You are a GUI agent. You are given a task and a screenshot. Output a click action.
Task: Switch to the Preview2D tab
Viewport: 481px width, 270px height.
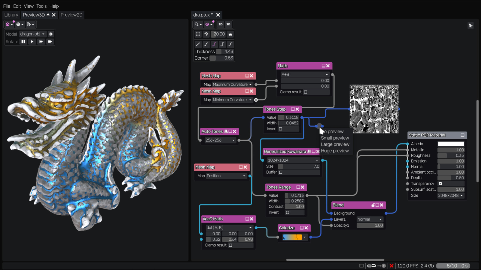(x=71, y=15)
